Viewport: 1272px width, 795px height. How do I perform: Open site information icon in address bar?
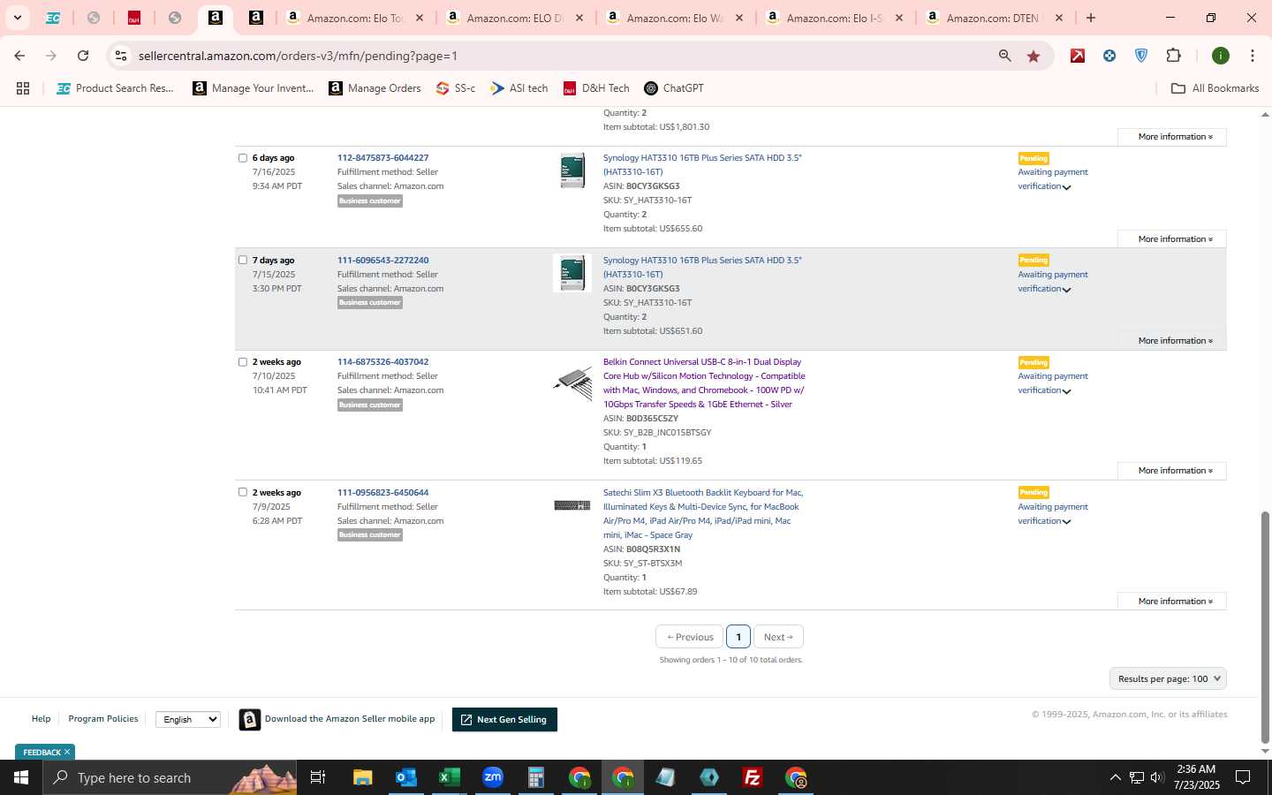(x=121, y=56)
